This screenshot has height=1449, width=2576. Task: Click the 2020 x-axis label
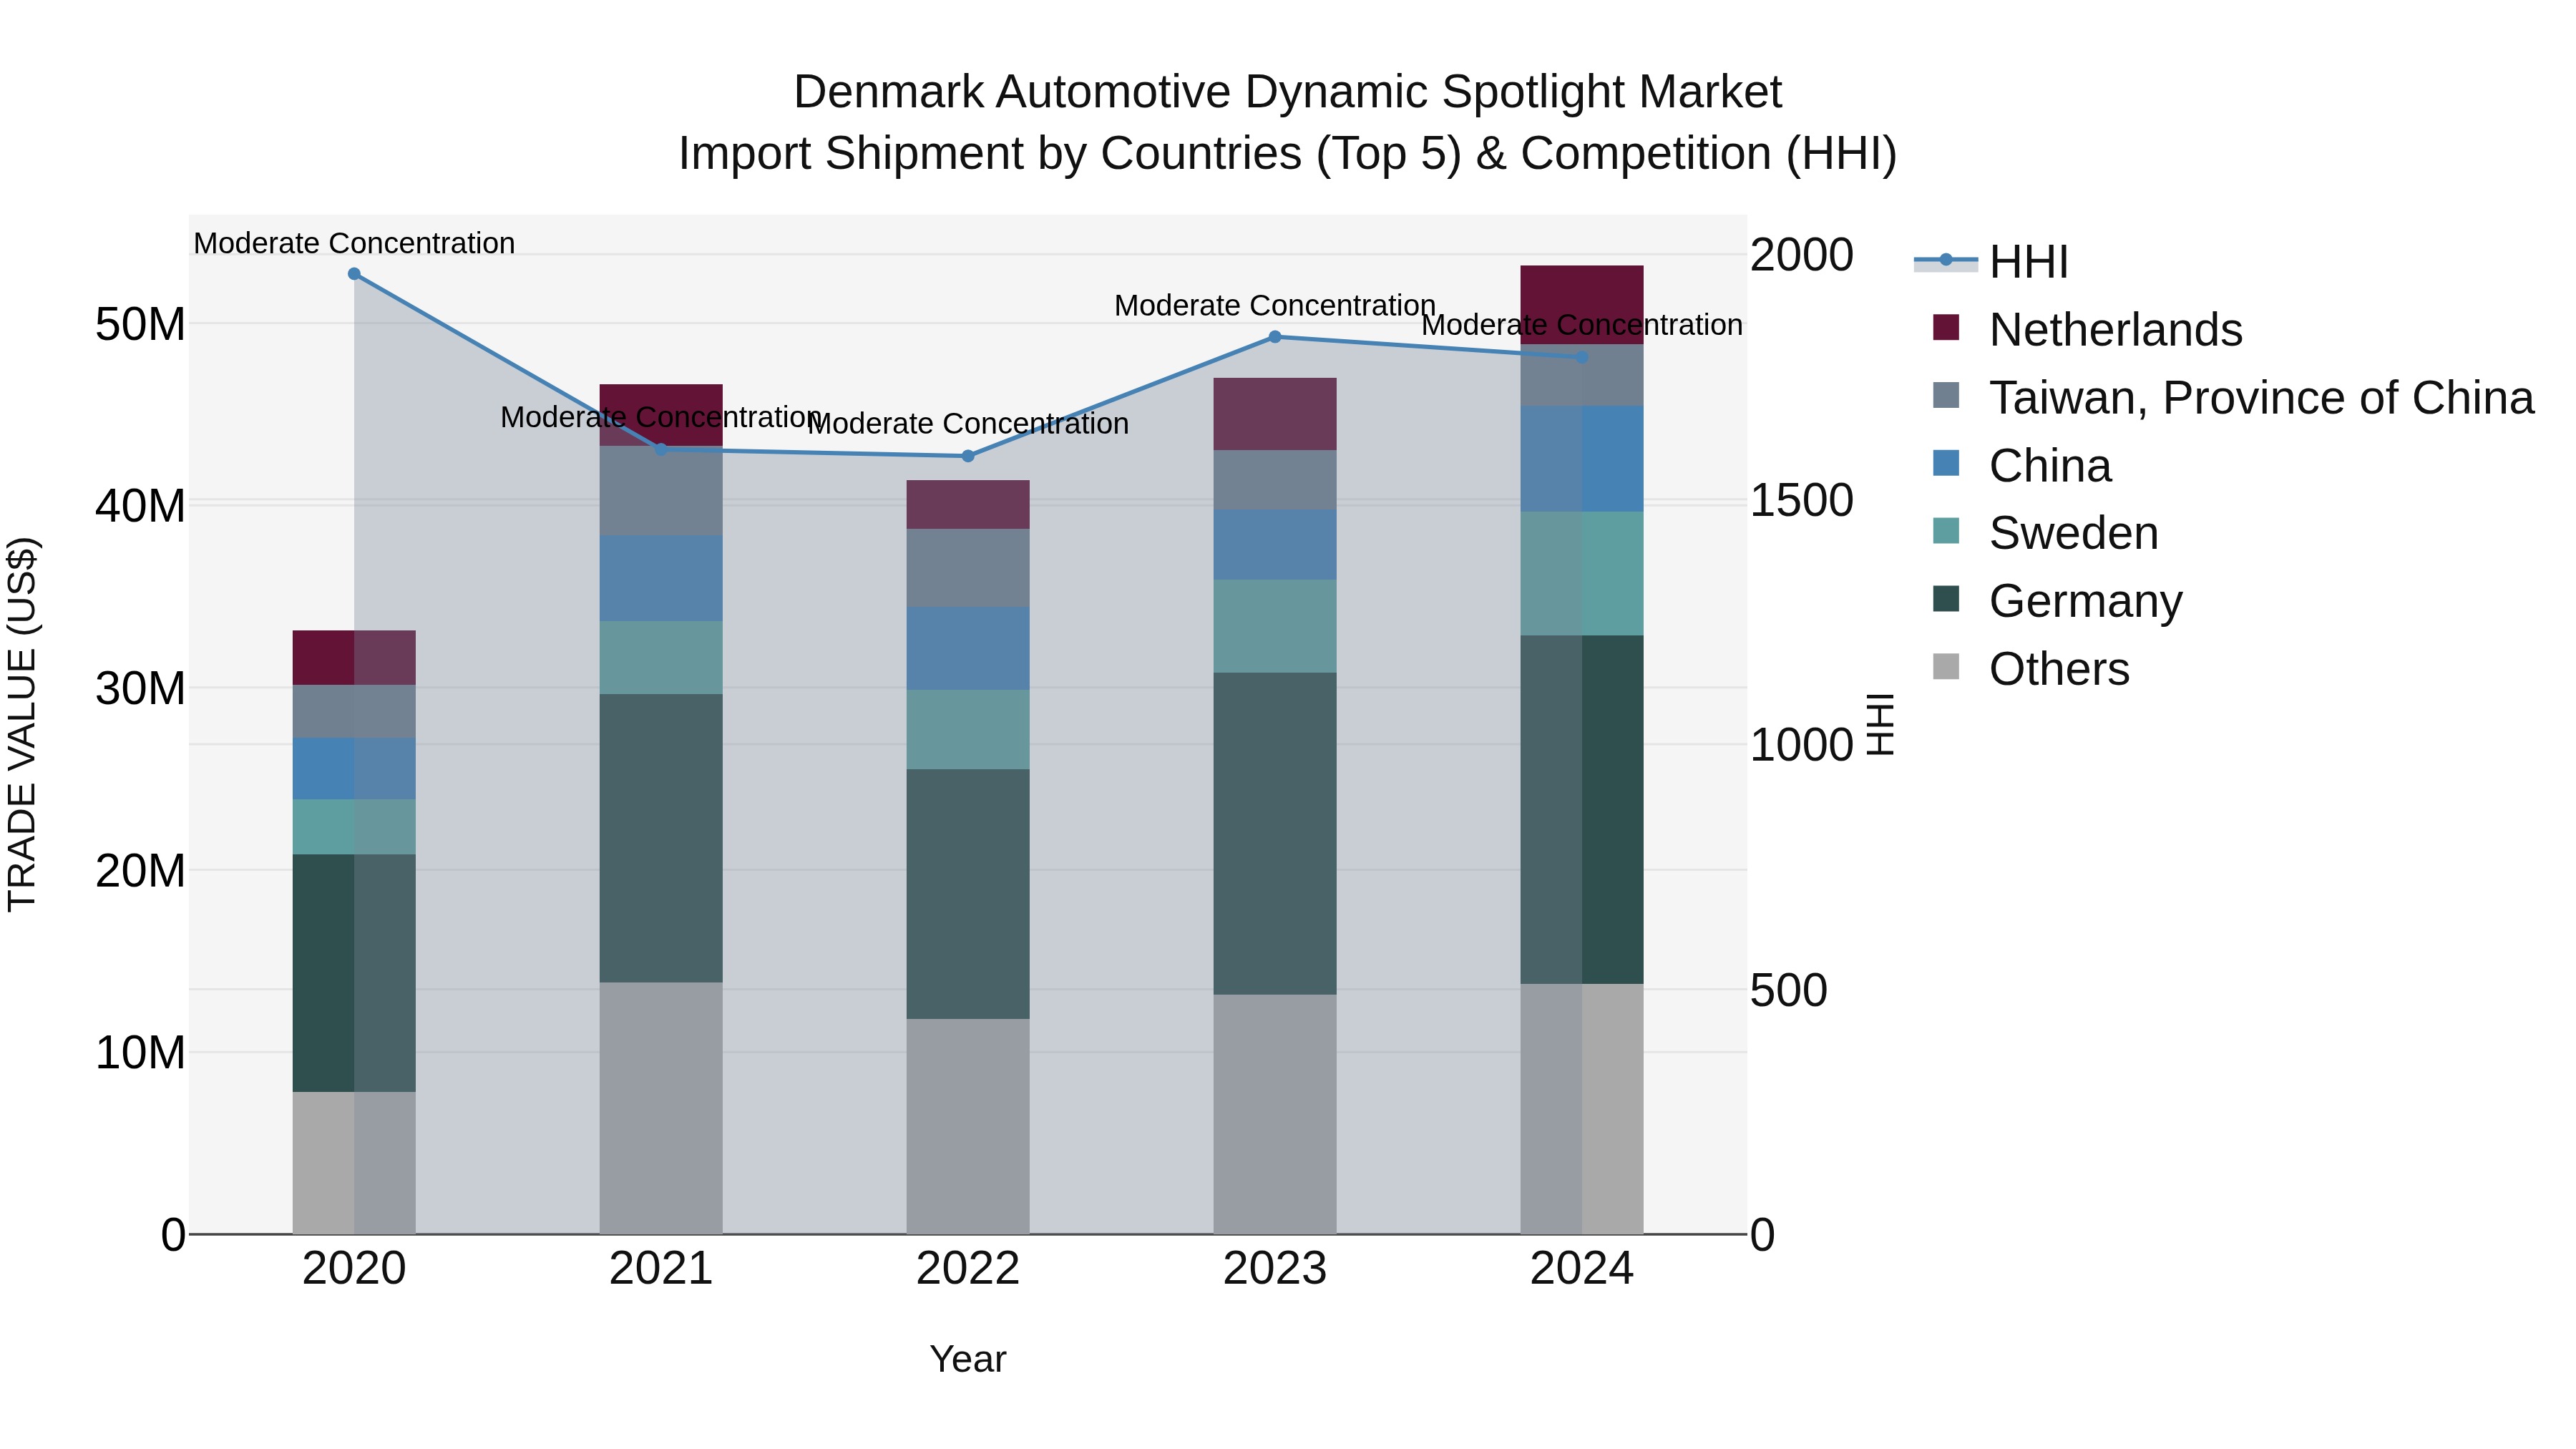click(354, 1269)
